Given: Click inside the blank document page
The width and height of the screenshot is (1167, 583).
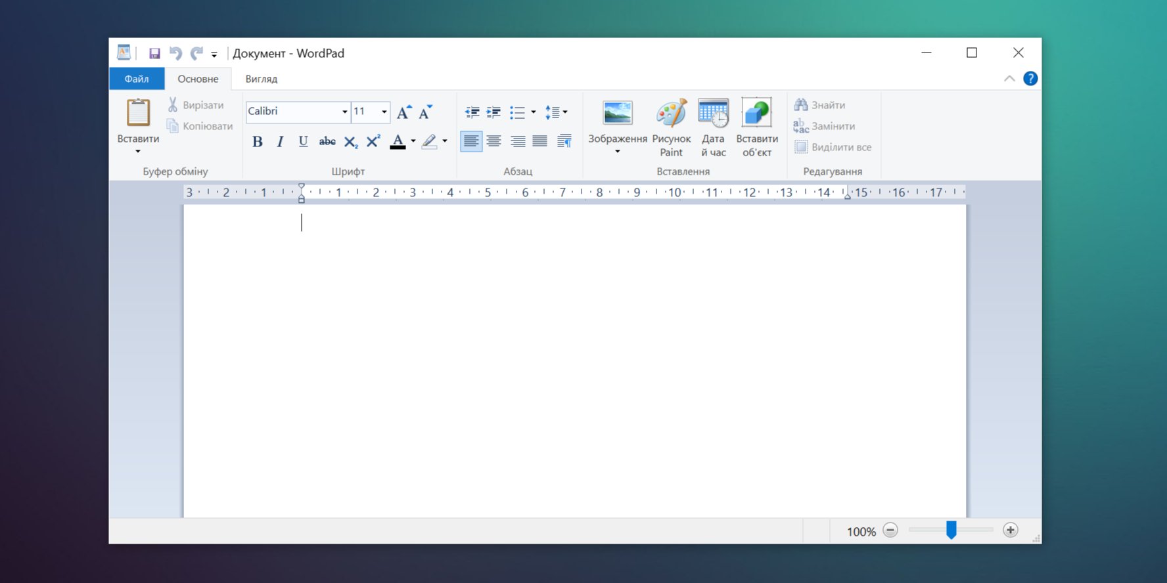Looking at the screenshot, I should coord(575,361).
